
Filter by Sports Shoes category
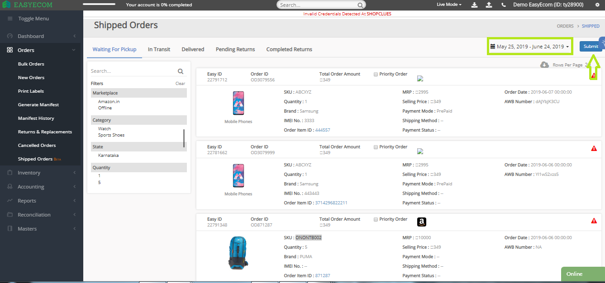111,135
